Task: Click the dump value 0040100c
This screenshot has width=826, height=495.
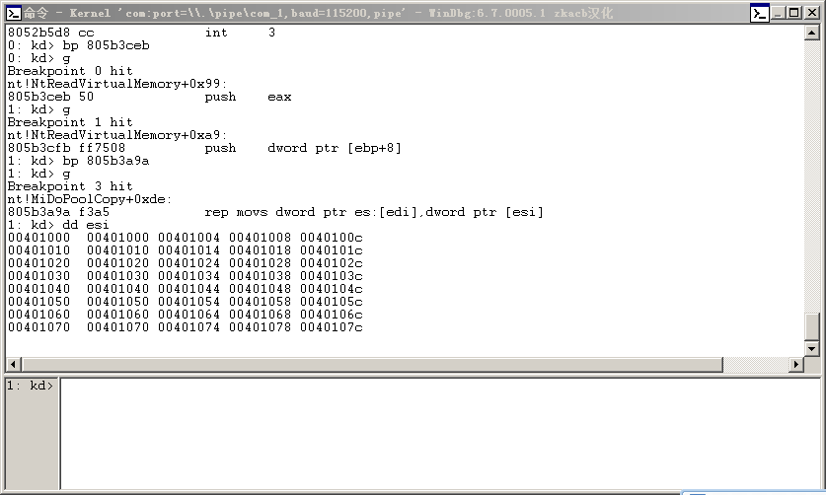Action: point(332,238)
